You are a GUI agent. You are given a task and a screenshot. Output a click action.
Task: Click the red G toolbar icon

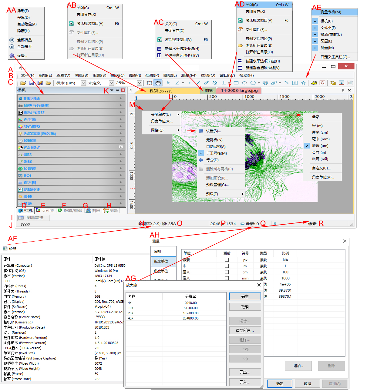click(x=322, y=83)
